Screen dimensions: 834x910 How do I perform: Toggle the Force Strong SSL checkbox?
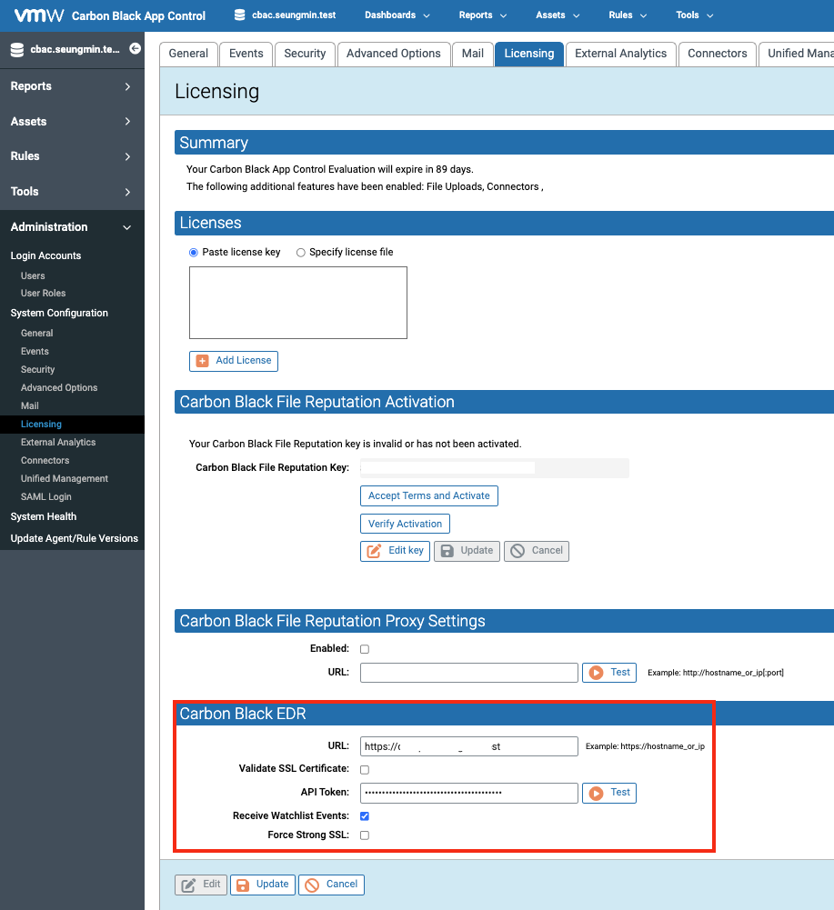(x=365, y=835)
